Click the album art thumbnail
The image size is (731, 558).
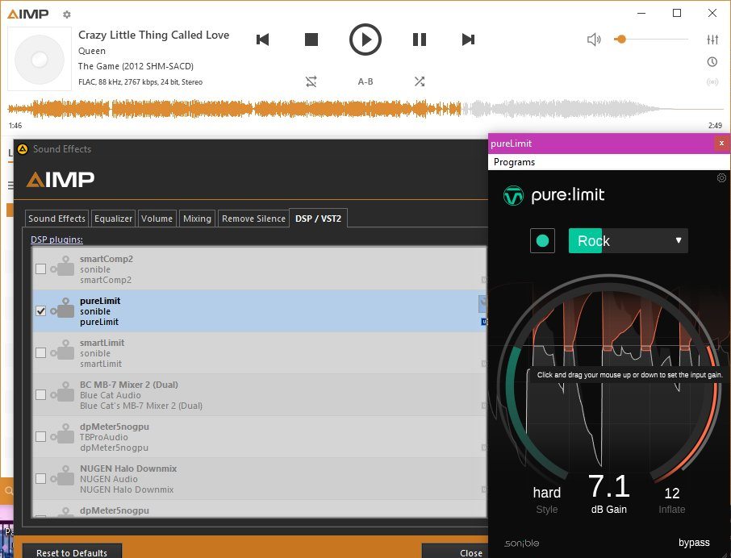coord(40,59)
